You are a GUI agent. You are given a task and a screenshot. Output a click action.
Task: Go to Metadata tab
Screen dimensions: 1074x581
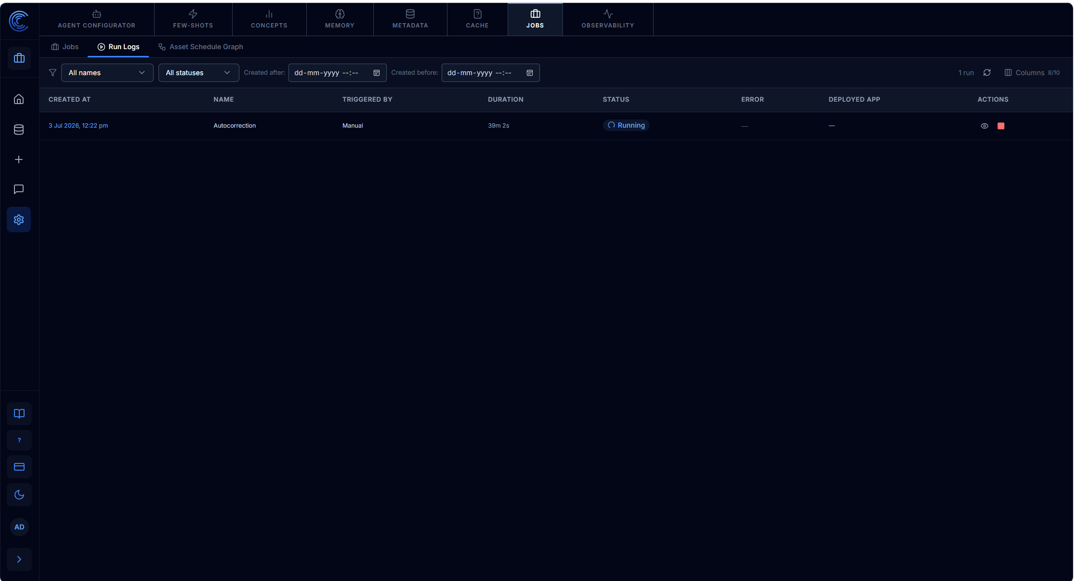click(x=410, y=19)
